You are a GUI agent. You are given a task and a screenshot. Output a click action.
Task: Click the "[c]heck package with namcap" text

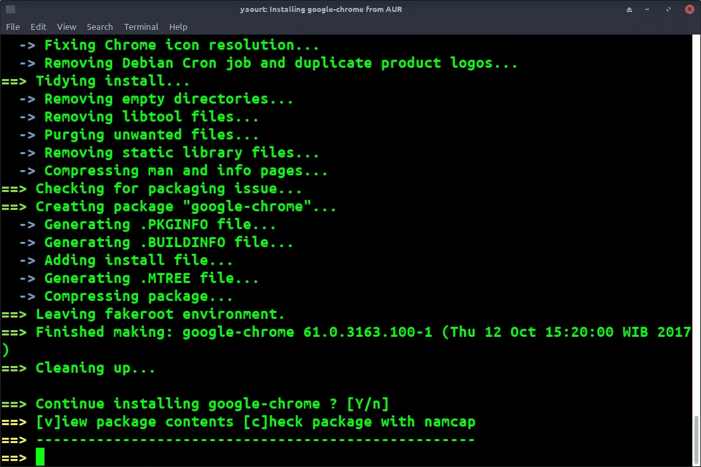(359, 422)
